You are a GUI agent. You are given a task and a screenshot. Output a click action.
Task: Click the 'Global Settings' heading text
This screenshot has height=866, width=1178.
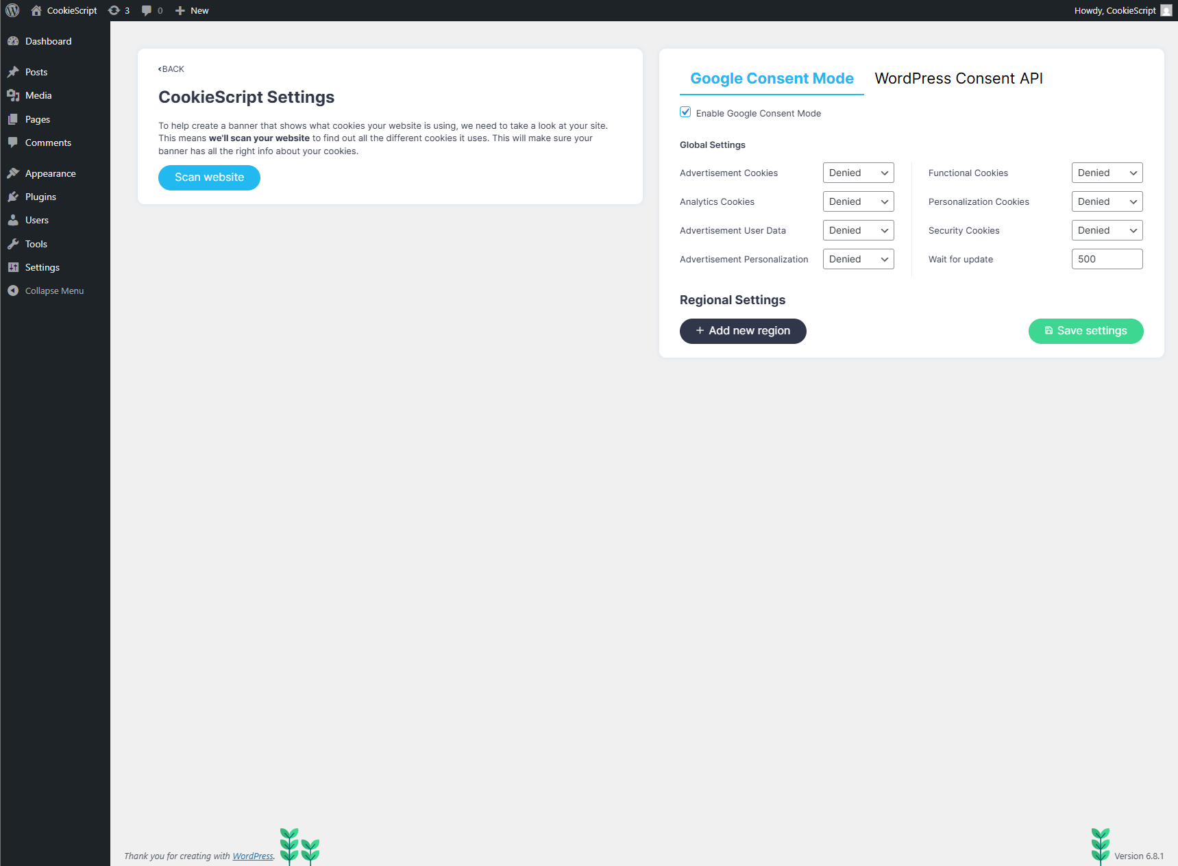pos(713,145)
